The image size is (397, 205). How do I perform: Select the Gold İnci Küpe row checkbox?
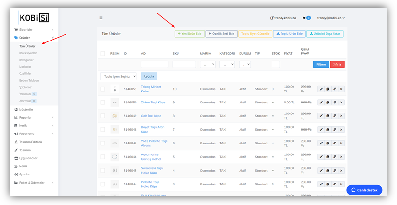coord(103,116)
